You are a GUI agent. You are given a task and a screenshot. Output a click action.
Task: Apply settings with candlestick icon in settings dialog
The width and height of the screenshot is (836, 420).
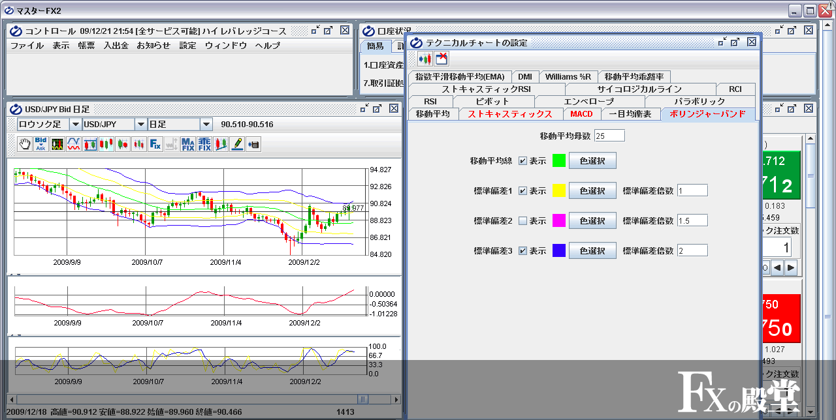coord(425,59)
